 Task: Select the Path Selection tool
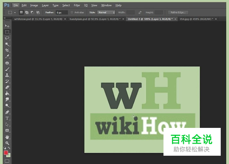tap(7, 124)
